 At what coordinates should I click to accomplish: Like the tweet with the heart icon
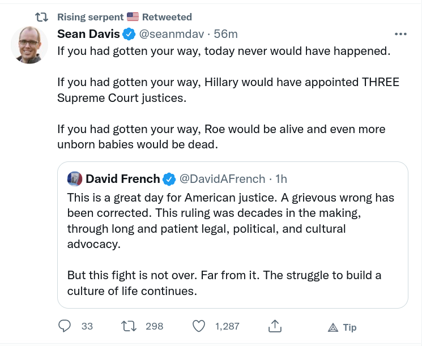pos(198,326)
